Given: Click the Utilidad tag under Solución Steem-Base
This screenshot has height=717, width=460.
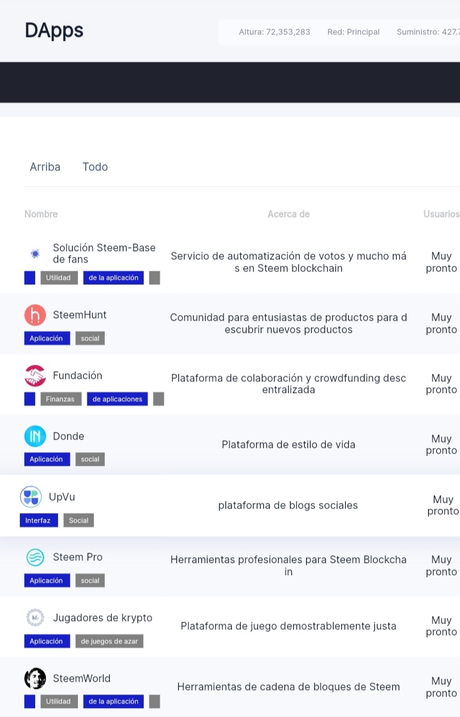Looking at the screenshot, I should pos(59,278).
